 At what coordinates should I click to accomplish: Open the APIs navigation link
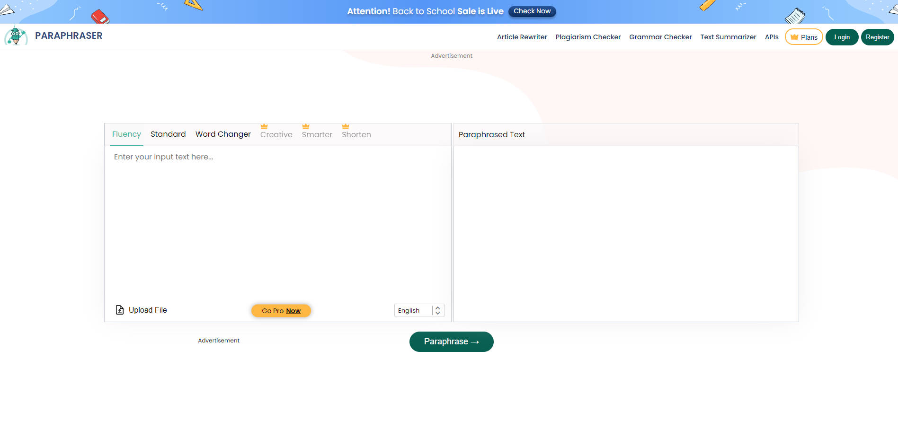[x=772, y=37]
